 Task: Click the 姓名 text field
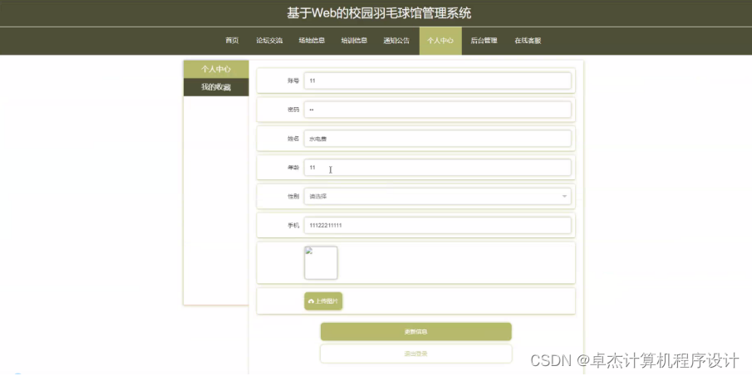click(x=437, y=139)
